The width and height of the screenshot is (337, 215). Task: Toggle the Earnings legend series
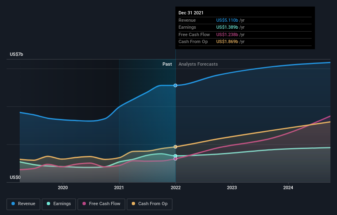pos(59,204)
